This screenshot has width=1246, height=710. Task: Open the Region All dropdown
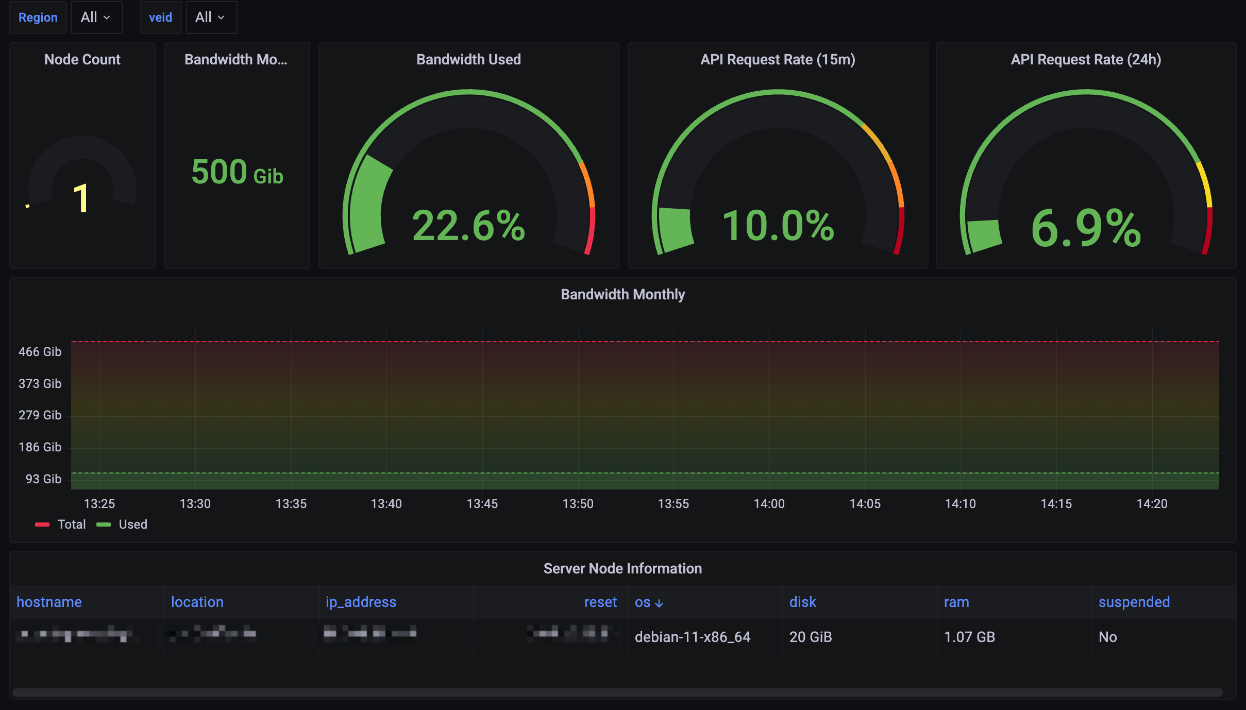[x=96, y=18]
